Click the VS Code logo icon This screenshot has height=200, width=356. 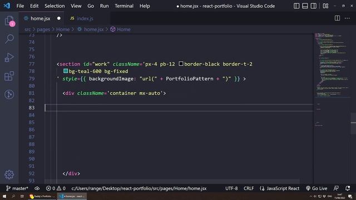(7, 6)
